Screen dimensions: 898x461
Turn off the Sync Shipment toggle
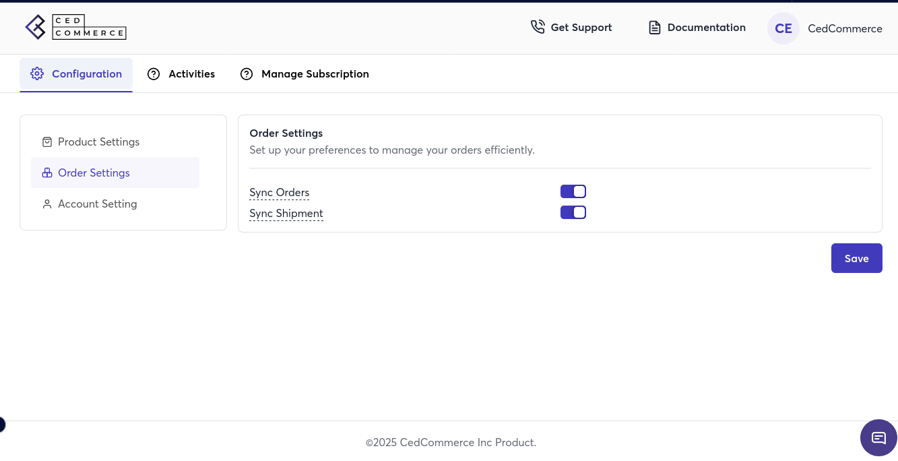tap(573, 213)
